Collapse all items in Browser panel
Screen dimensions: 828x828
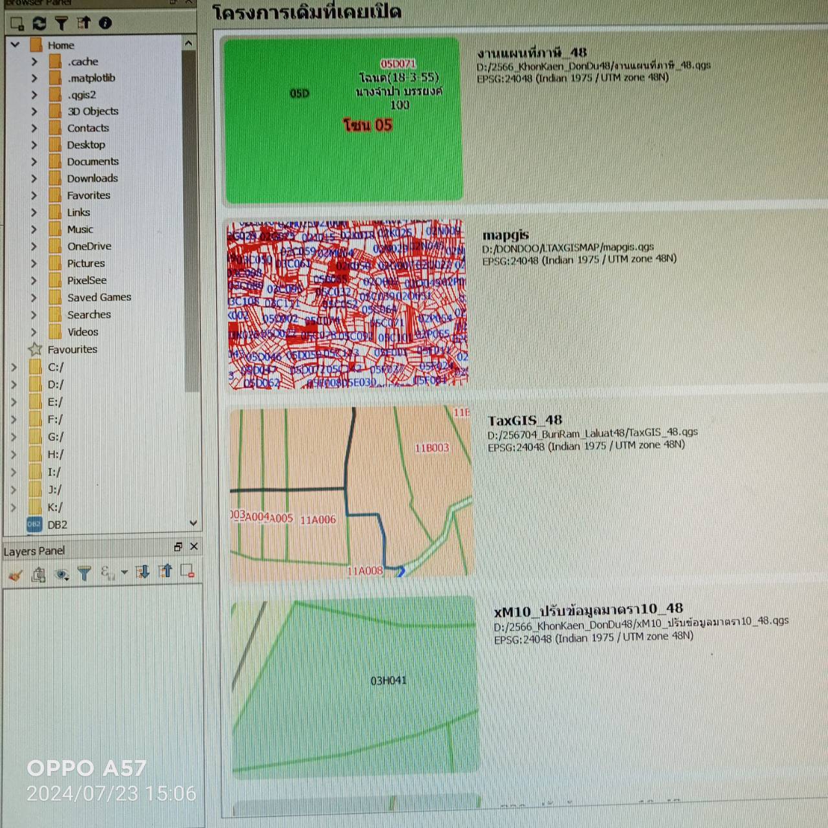tap(83, 24)
